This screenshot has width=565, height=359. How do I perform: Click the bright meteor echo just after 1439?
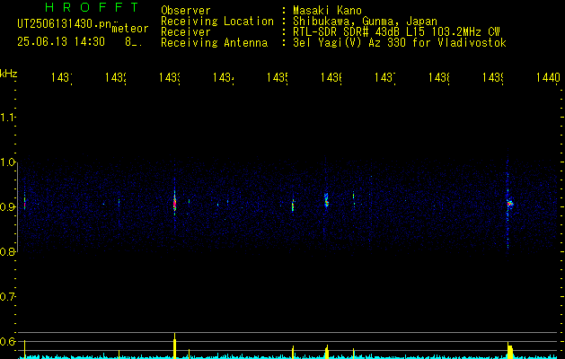pos(509,204)
